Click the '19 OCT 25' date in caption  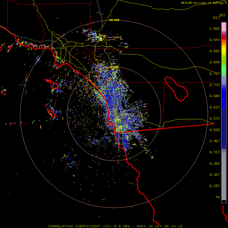159,226
